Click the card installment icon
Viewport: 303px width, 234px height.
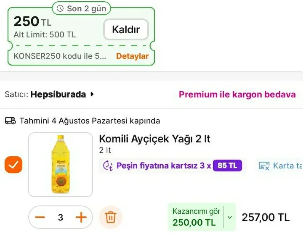[x=264, y=166]
